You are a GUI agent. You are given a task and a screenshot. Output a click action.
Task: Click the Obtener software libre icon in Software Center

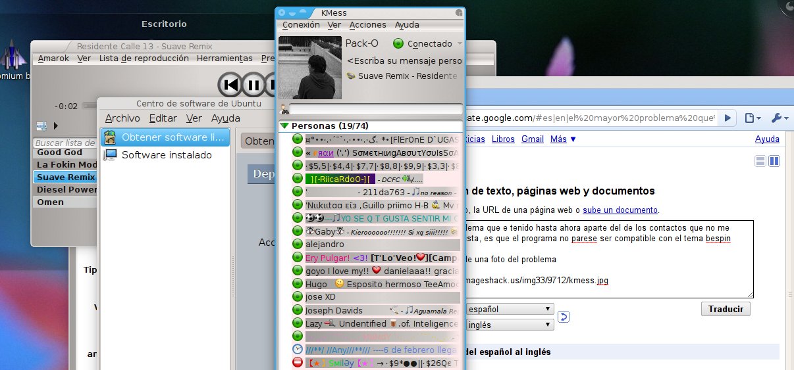[110, 137]
